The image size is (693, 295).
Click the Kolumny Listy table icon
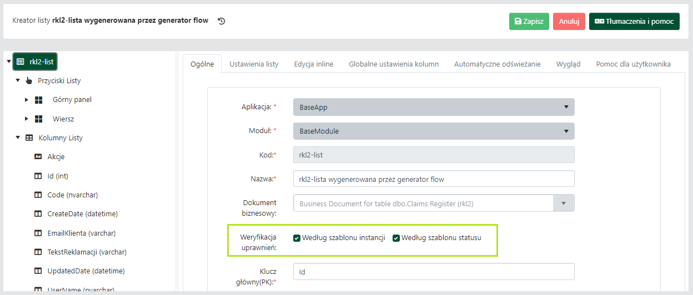pyautogui.click(x=29, y=138)
